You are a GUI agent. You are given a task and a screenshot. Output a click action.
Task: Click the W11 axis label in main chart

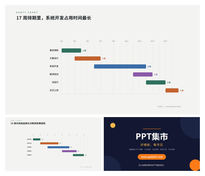[126, 41]
